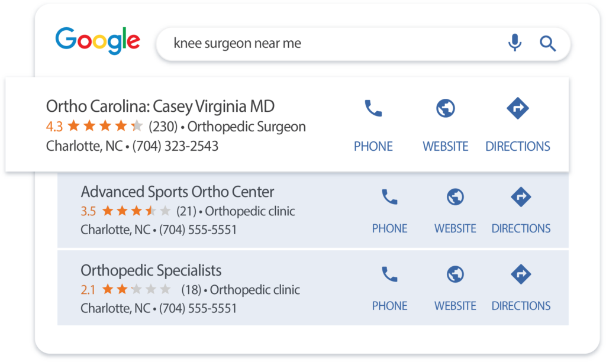606x362 pixels.
Task: Click the search box with knee surgeon query
Action: click(x=331, y=43)
